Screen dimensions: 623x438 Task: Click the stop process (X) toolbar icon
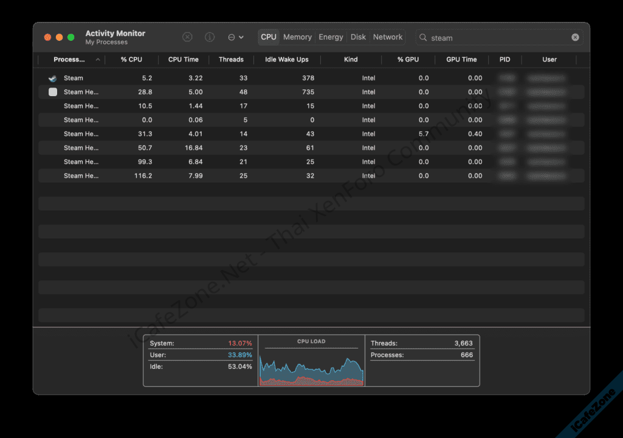pos(187,37)
